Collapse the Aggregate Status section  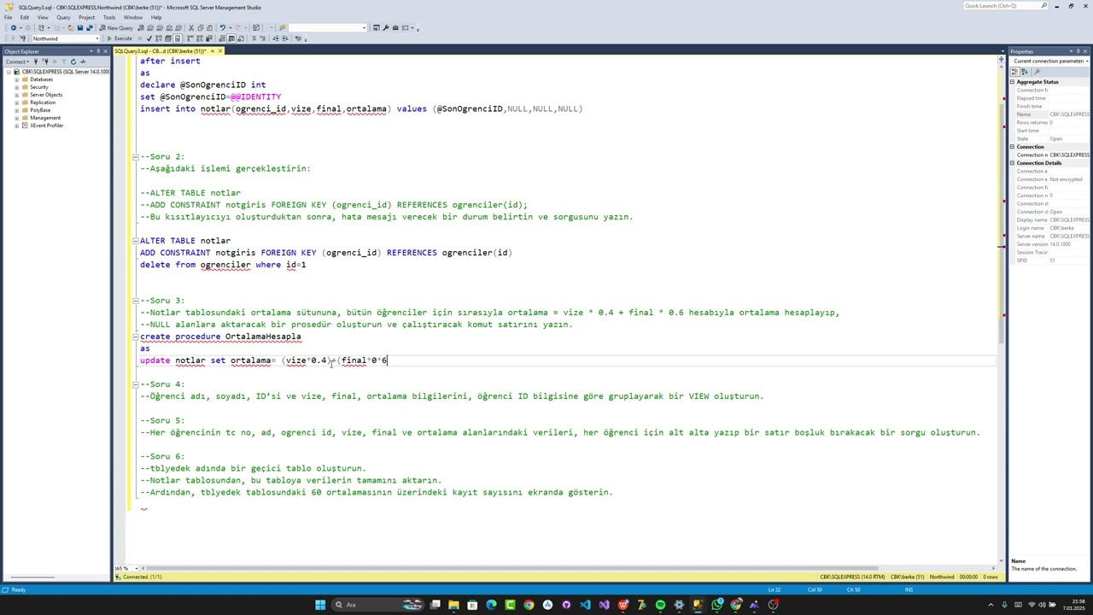tap(1013, 82)
